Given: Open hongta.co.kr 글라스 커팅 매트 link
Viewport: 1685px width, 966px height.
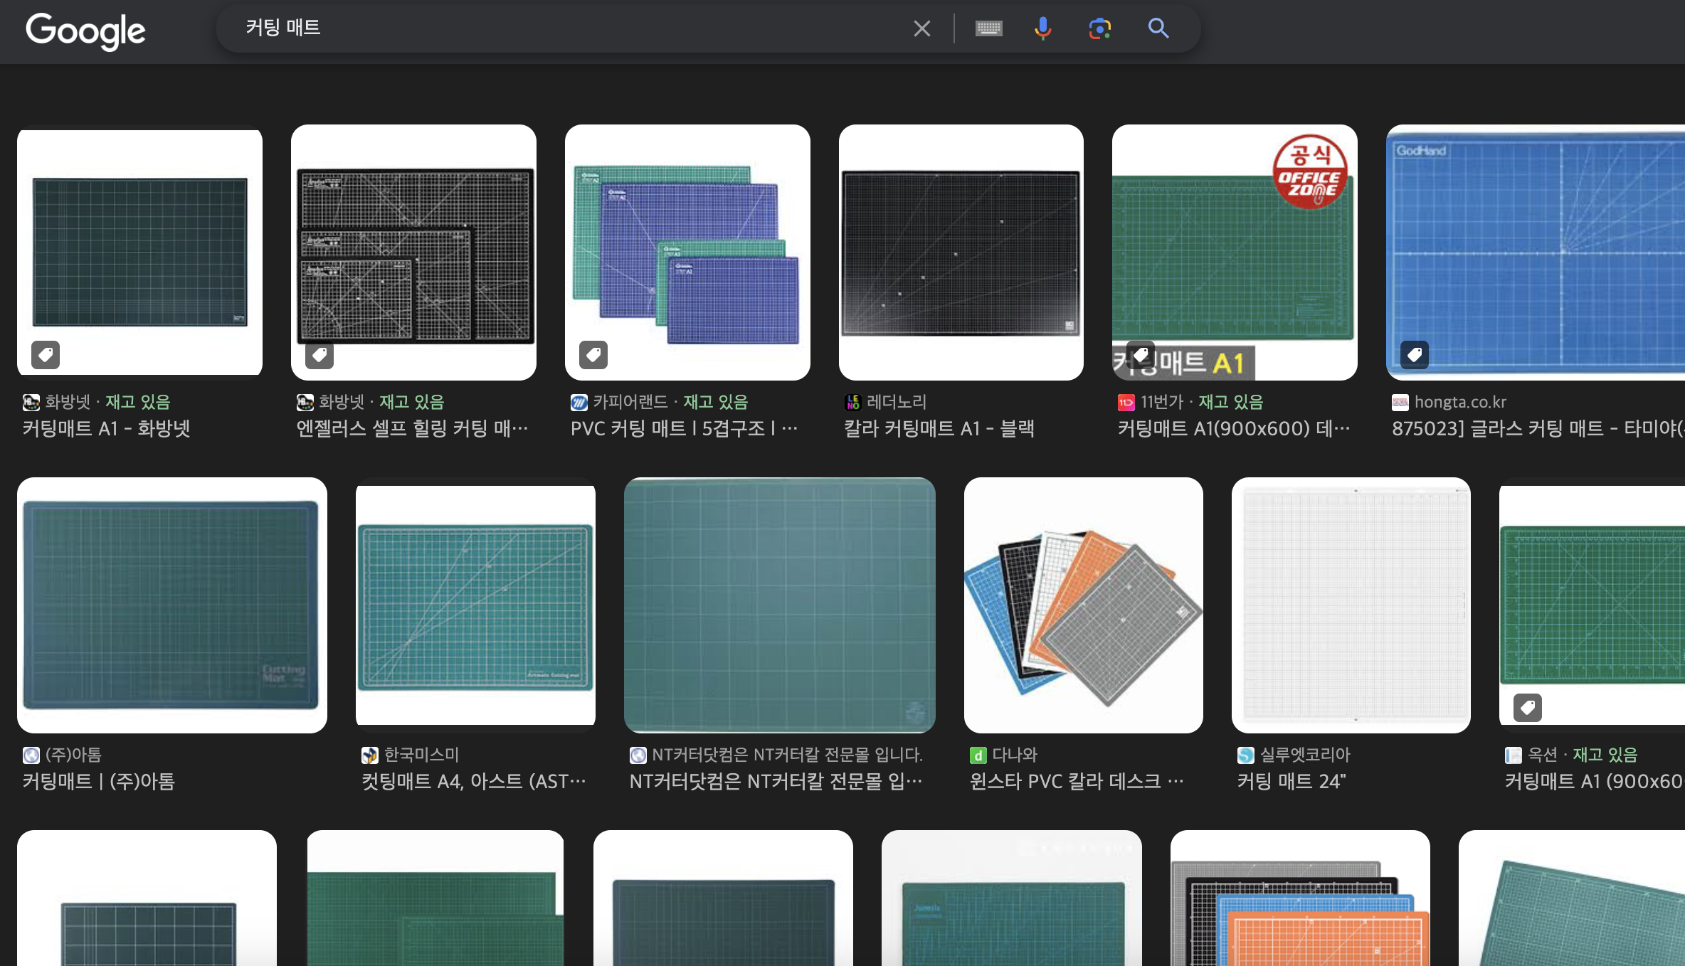Looking at the screenshot, I should tap(1537, 428).
